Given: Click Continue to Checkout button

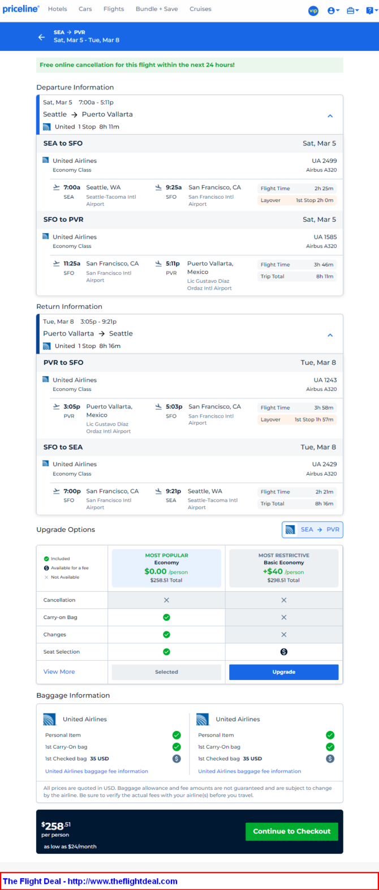Looking at the screenshot, I should click(x=292, y=831).
